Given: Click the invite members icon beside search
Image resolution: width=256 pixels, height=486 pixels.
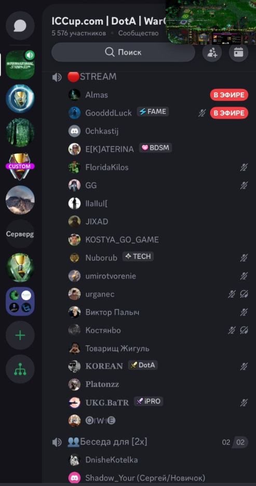Looking at the screenshot, I should click(x=212, y=52).
